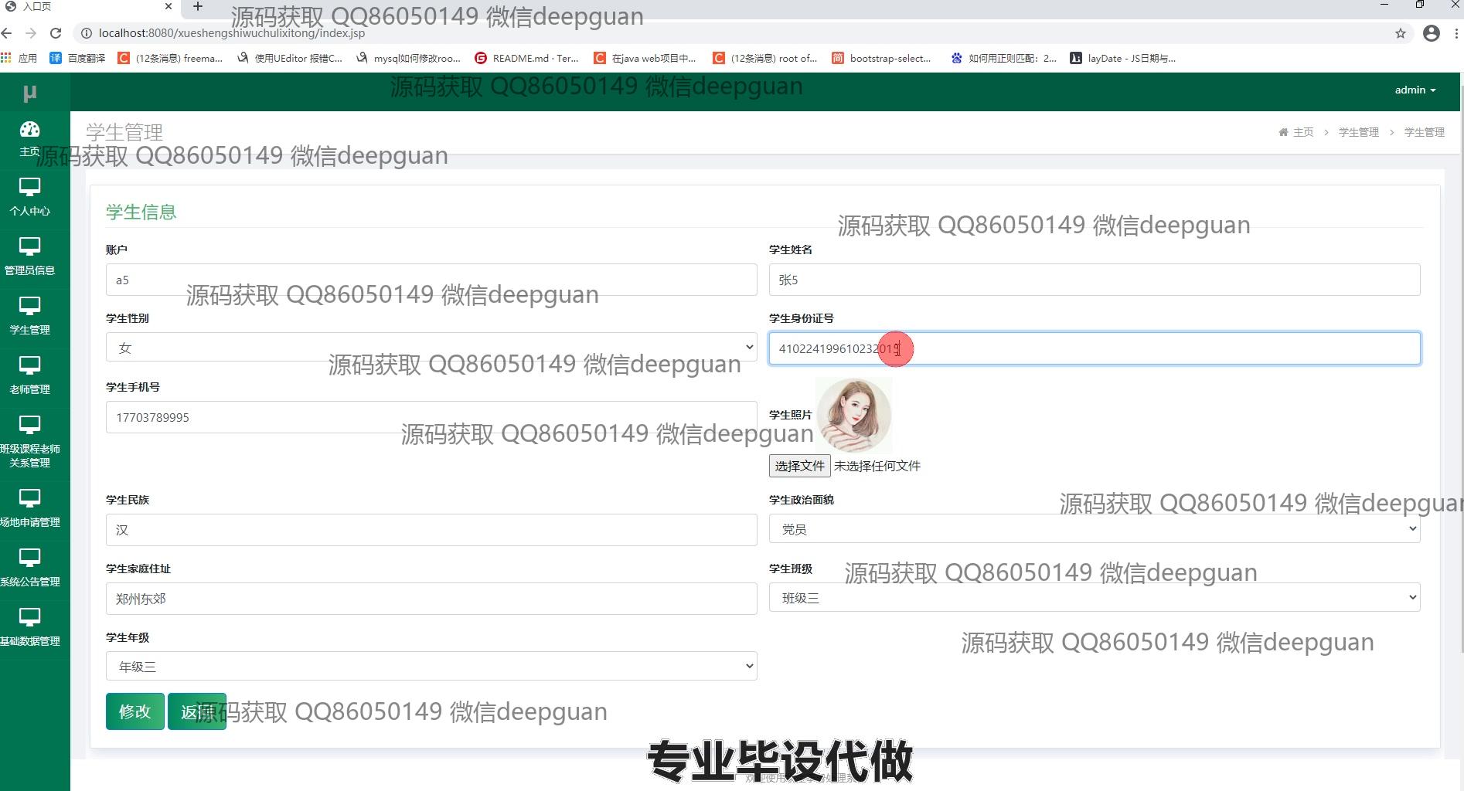The width and height of the screenshot is (1464, 791).
Task: Bookmark this page with the star icon
Action: pyautogui.click(x=1400, y=33)
